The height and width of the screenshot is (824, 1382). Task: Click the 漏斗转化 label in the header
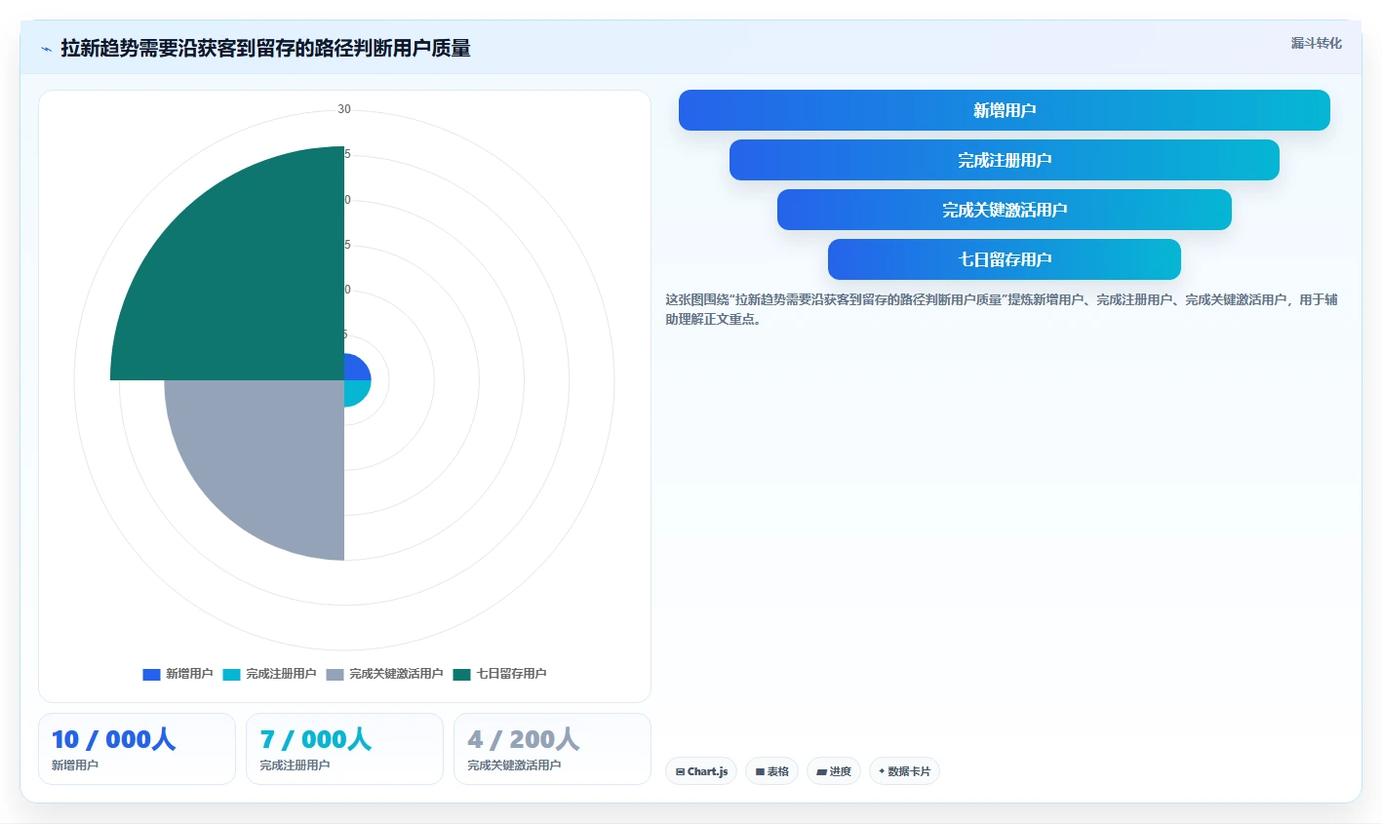[x=1316, y=43]
